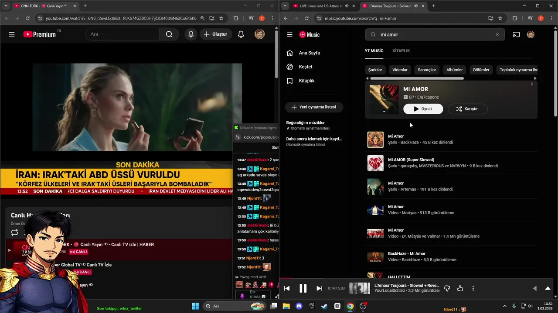Screen dimensions: 558x313
Task: Focus the YouTube 'Ara' search field
Action: [x=122, y=34]
